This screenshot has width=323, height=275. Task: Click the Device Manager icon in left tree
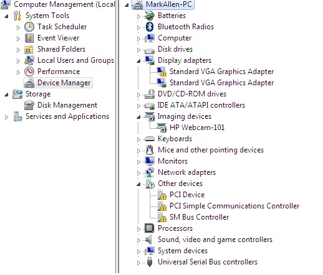pos(29,83)
